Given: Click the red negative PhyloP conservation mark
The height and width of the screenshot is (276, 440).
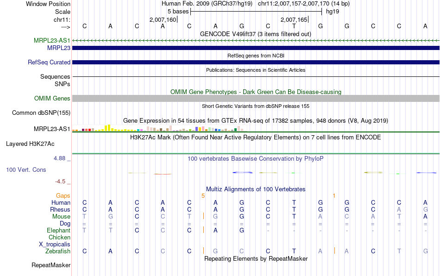Looking at the screenshot, I should [x=163, y=174].
